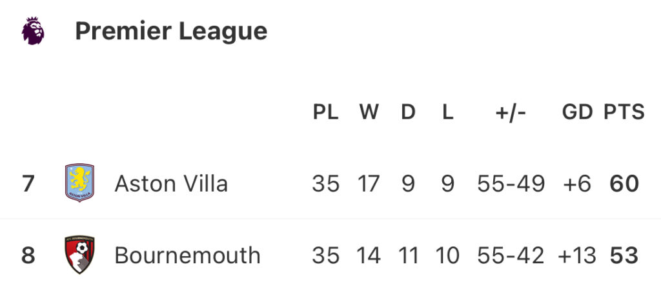The image size is (661, 298).
Task: Click the GD column header
Action: tap(578, 112)
